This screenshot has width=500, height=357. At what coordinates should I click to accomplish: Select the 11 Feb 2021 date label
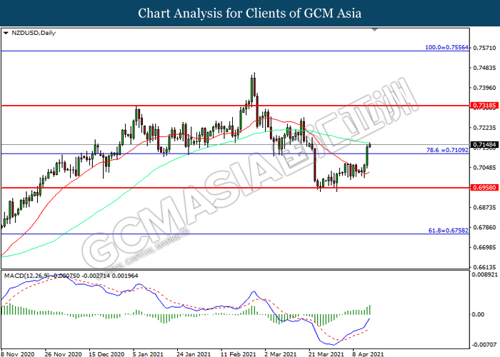tap(239, 353)
